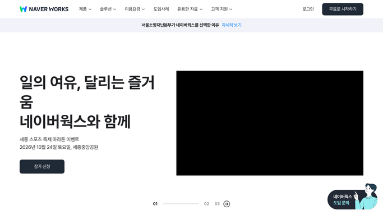Select slide indicator 01
Image resolution: width=383 pixels, height=215 pixels.
155,204
